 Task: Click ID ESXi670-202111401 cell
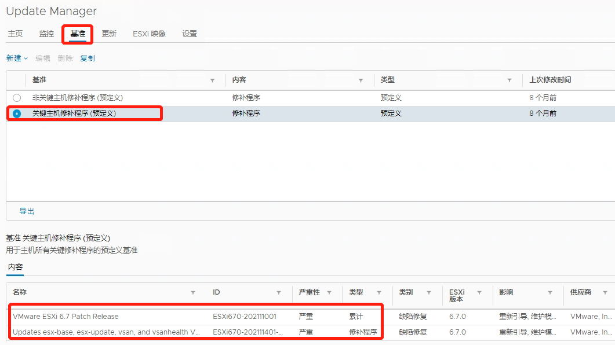click(x=248, y=332)
